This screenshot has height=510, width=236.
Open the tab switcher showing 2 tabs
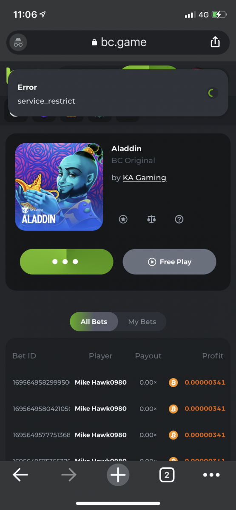167,475
